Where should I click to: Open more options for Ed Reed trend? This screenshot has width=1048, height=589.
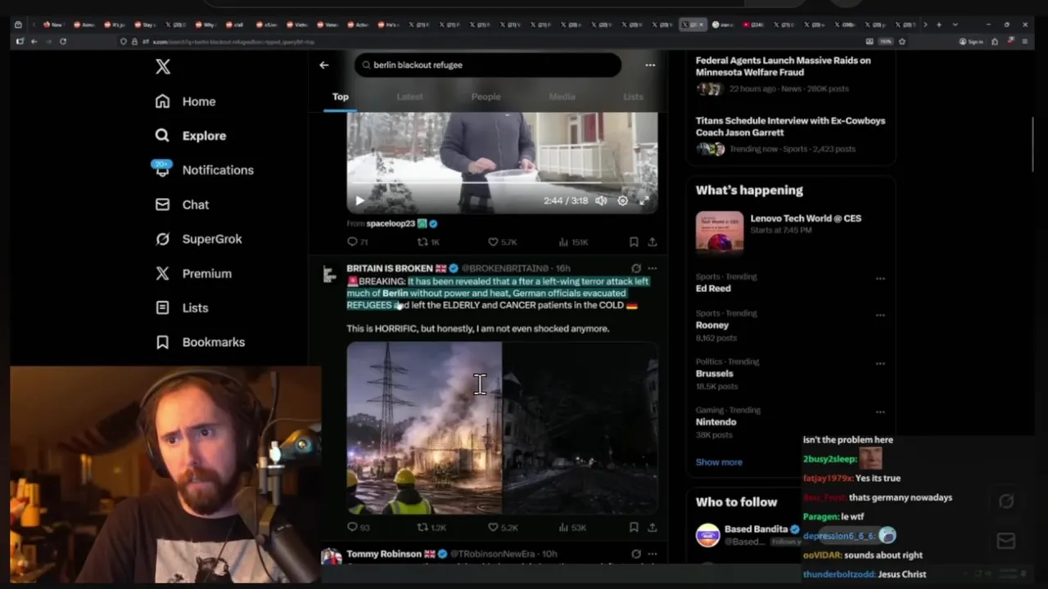click(x=880, y=278)
